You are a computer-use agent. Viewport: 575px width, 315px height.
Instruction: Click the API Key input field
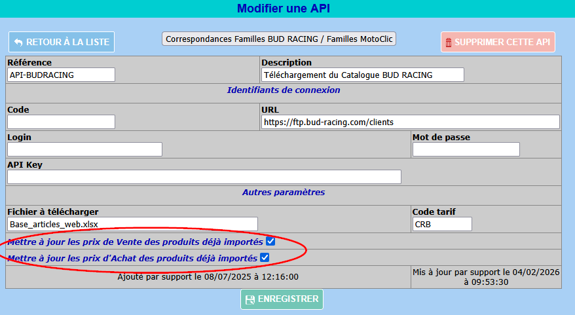[204, 177]
